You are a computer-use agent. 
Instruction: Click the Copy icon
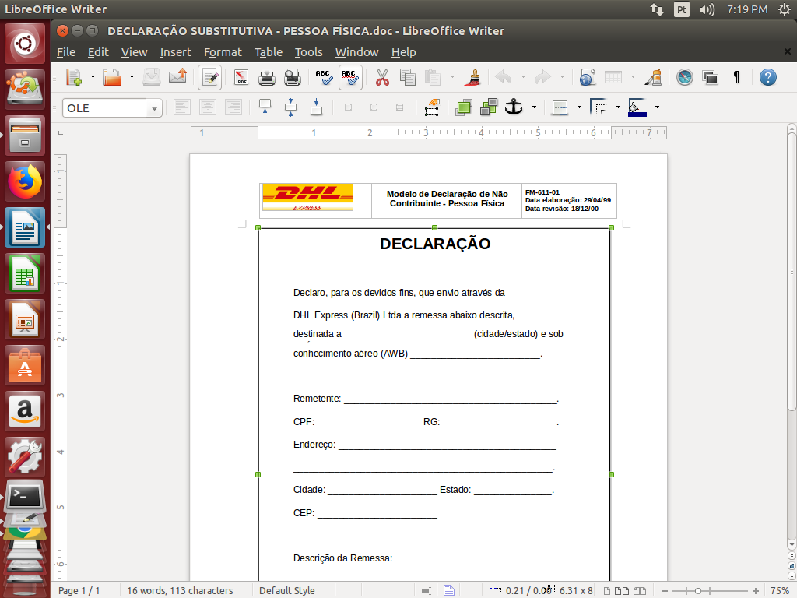(408, 77)
